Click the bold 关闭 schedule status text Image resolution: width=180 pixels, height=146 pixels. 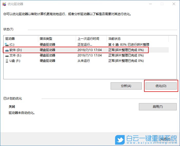point(12,107)
